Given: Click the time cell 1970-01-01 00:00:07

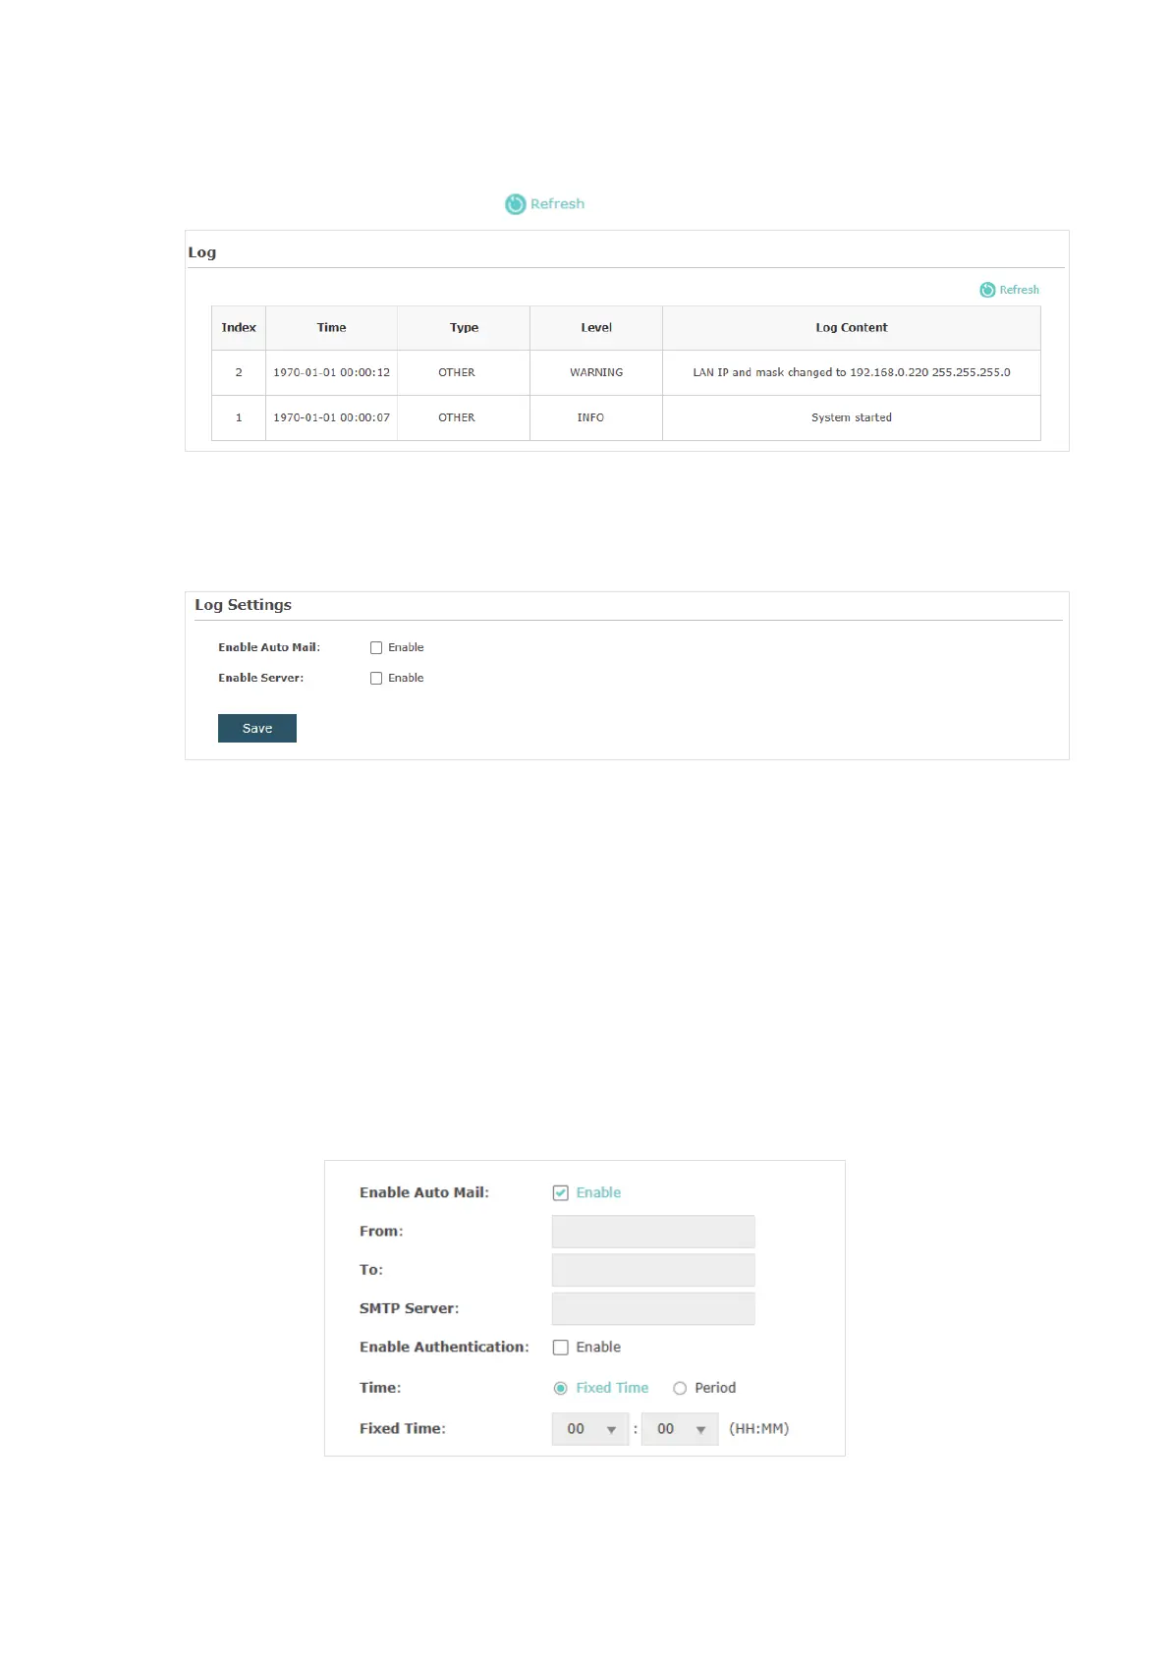Looking at the screenshot, I should 331,418.
